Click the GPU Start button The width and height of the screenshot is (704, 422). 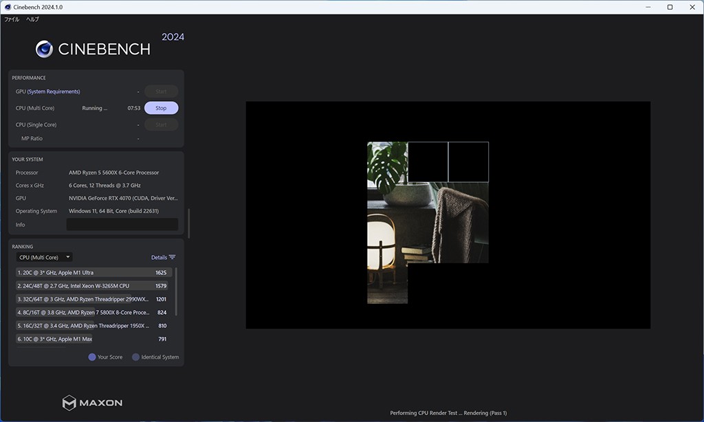click(161, 91)
